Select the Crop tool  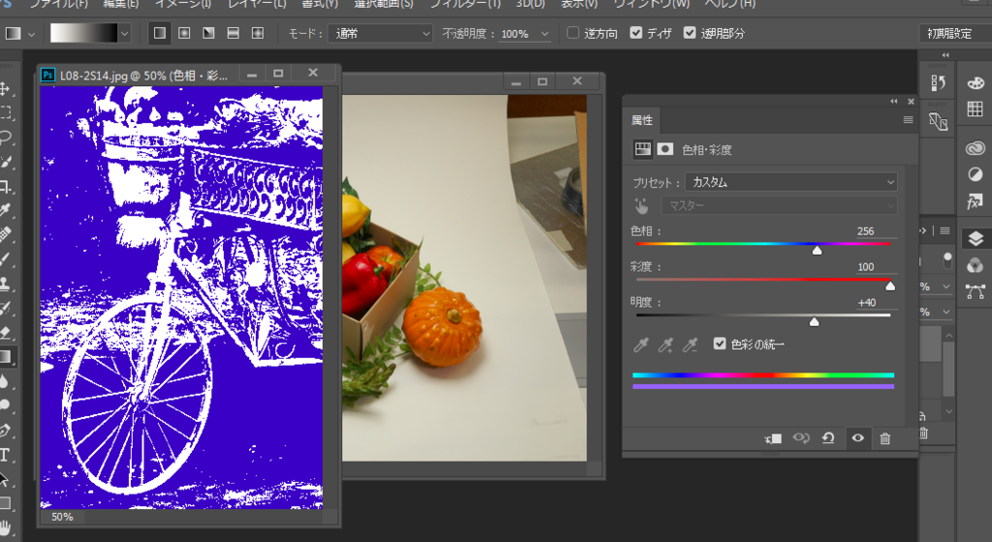[5, 187]
